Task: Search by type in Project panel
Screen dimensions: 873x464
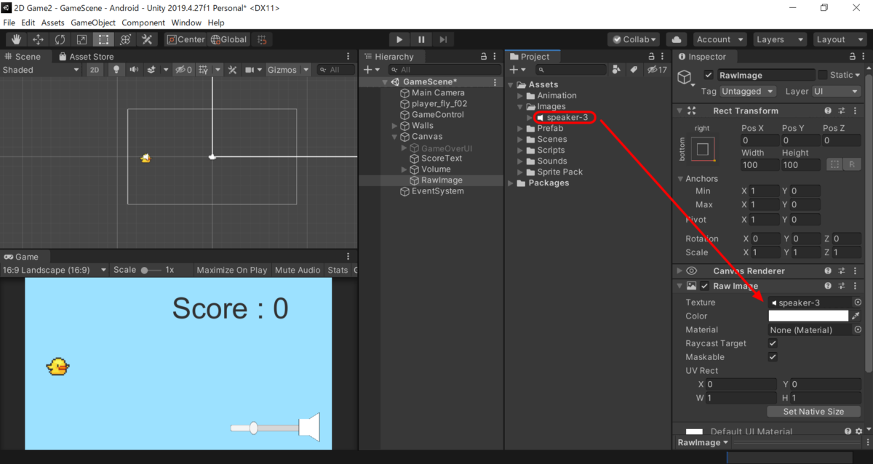Action: tap(617, 69)
